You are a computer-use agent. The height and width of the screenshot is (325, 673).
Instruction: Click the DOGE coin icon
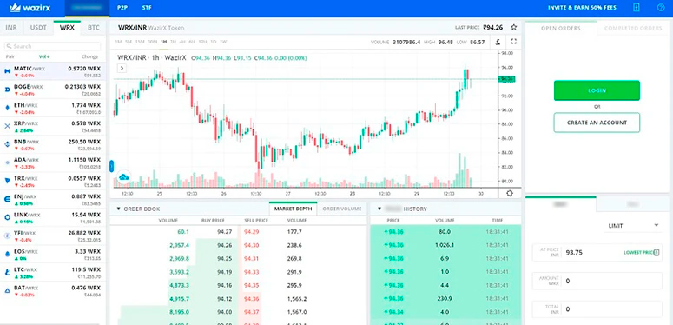click(7, 90)
